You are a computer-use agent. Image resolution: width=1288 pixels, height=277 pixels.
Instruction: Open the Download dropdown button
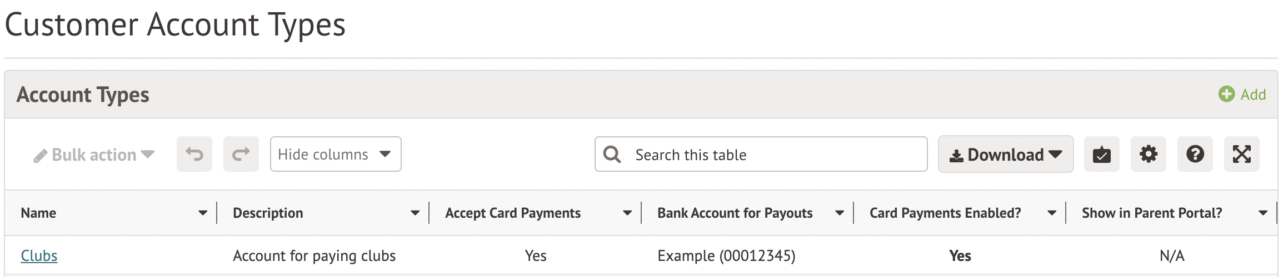(x=1005, y=155)
